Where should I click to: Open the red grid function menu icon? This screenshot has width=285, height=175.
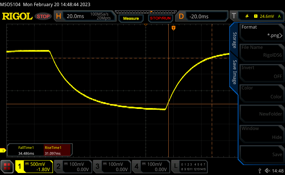[x=7, y=166]
